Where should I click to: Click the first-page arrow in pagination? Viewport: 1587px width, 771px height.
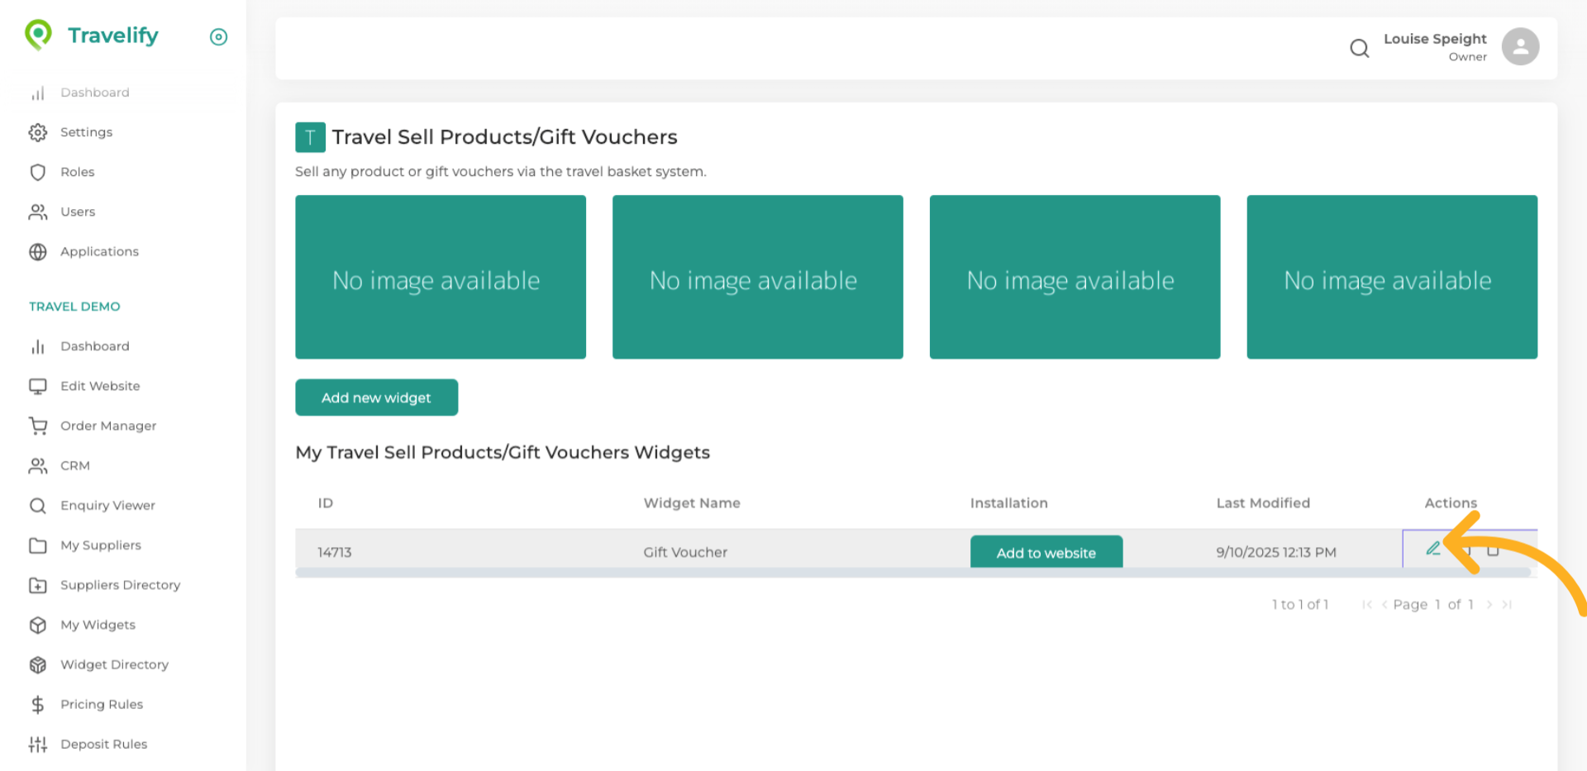(x=1366, y=604)
